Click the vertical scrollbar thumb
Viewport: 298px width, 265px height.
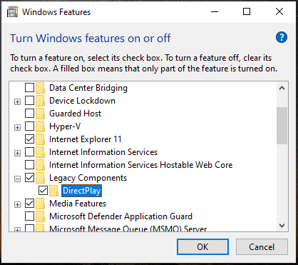click(282, 126)
